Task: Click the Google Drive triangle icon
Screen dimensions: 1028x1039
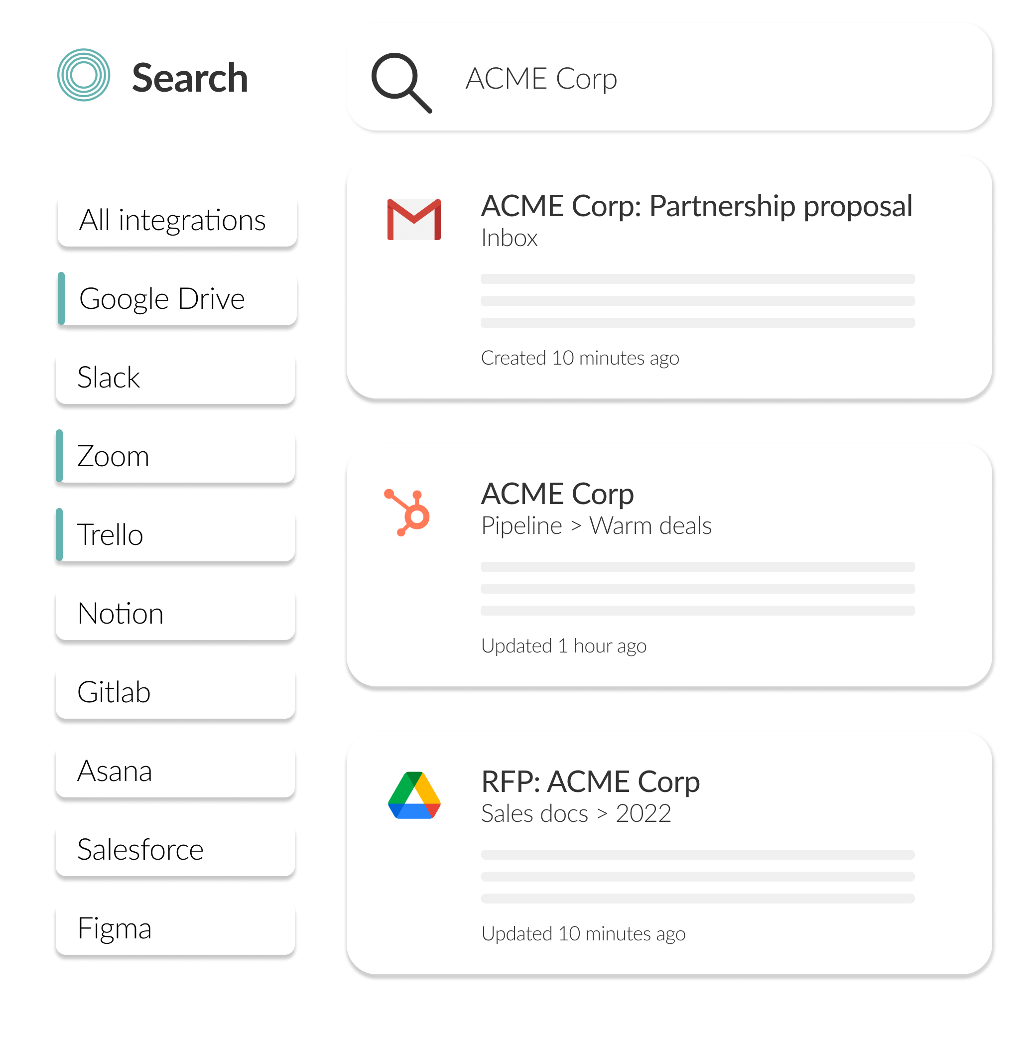Action: pos(414,795)
